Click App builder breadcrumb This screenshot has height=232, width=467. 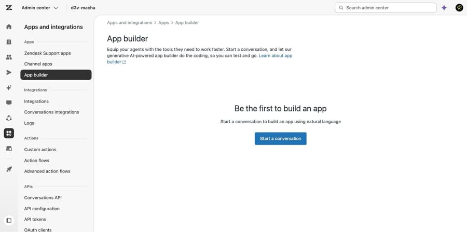187,23
